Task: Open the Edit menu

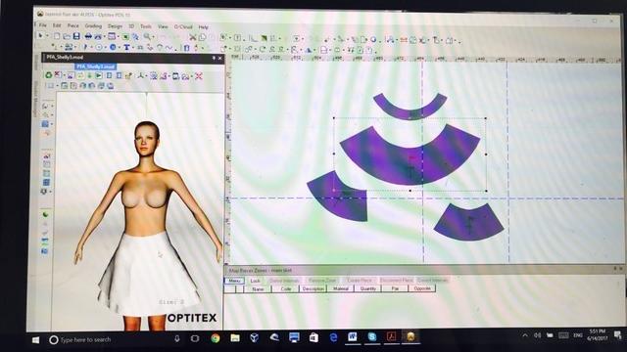Action: [57, 25]
